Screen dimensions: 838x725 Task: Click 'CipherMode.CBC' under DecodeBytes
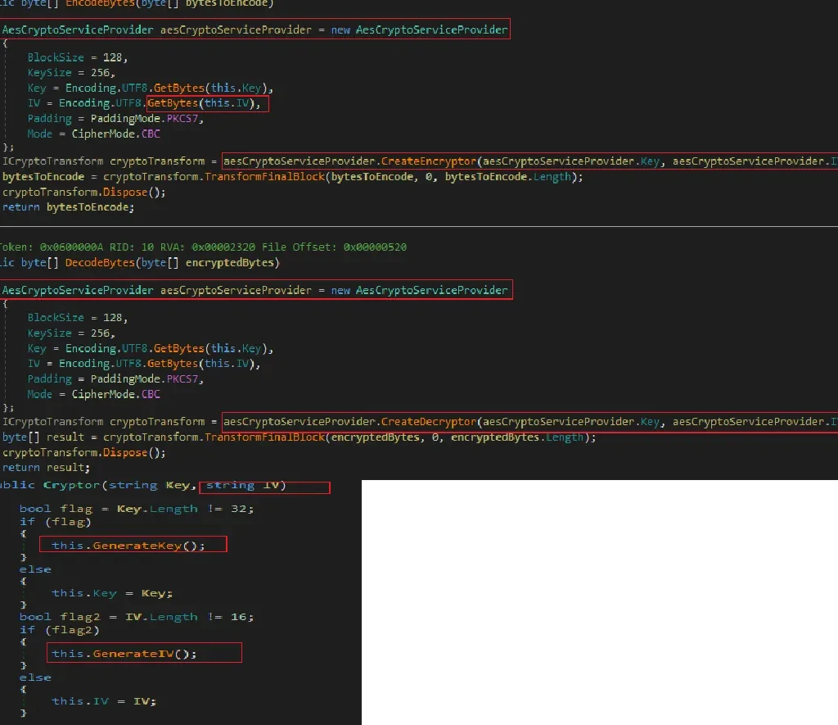(116, 394)
